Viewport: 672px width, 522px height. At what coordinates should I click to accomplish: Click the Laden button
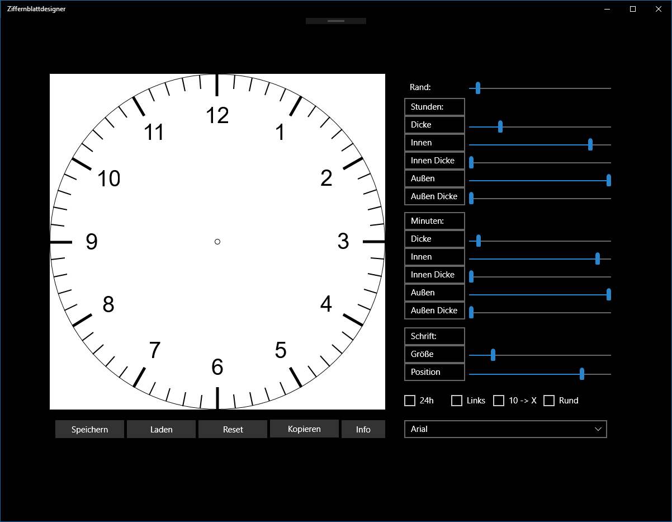161,429
